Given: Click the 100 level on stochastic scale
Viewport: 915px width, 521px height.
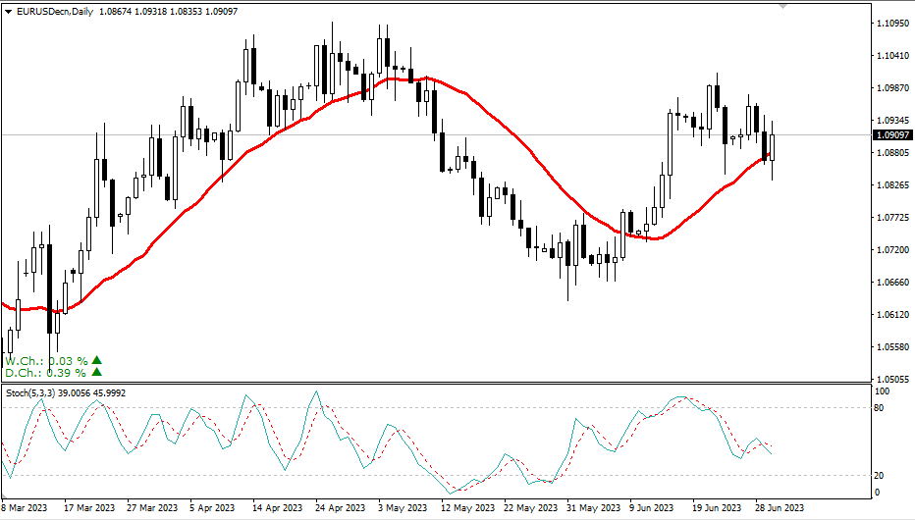Looking at the screenshot, I should click(x=883, y=391).
